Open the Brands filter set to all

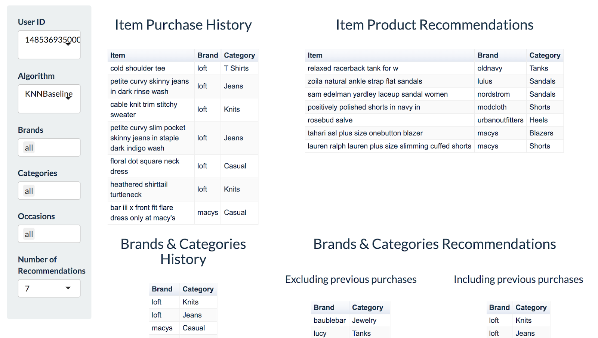(49, 148)
